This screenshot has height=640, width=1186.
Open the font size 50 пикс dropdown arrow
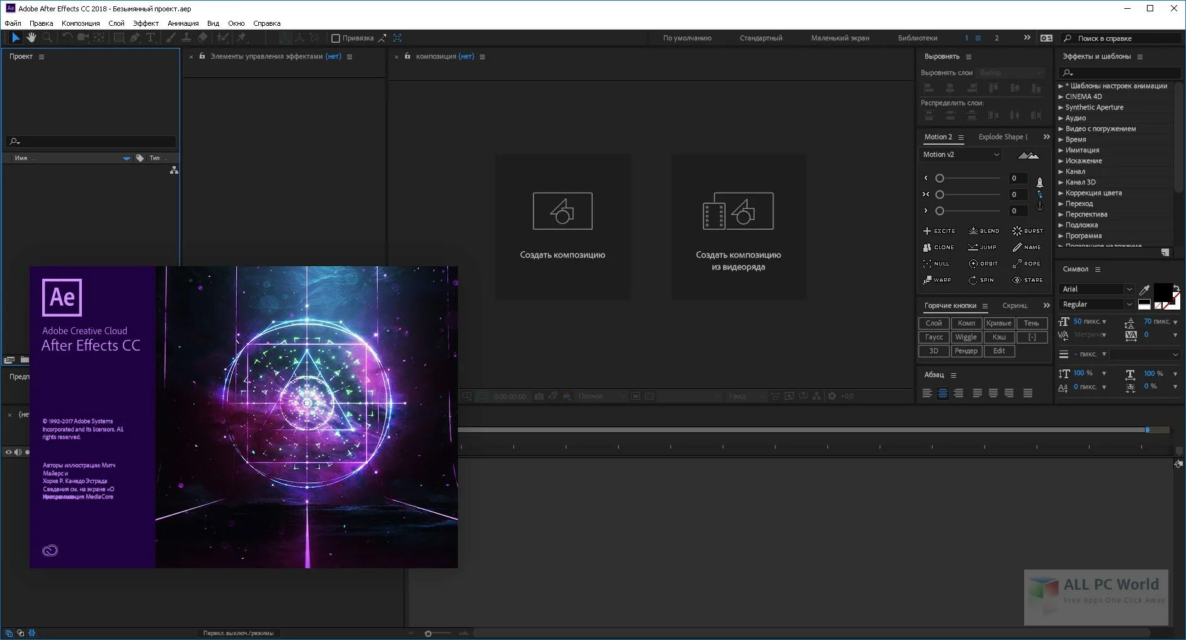pos(1104,322)
